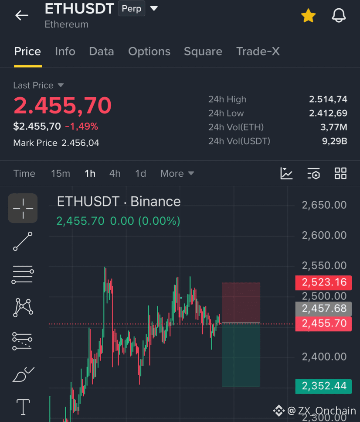360x422 pixels.
Task: Open the price alert bell
Action: pos(339,15)
